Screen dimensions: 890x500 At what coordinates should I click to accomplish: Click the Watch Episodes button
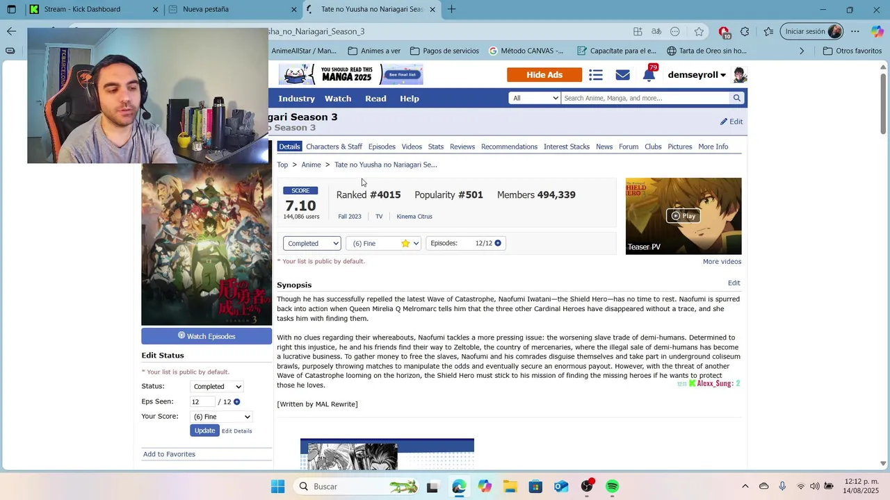tap(207, 336)
